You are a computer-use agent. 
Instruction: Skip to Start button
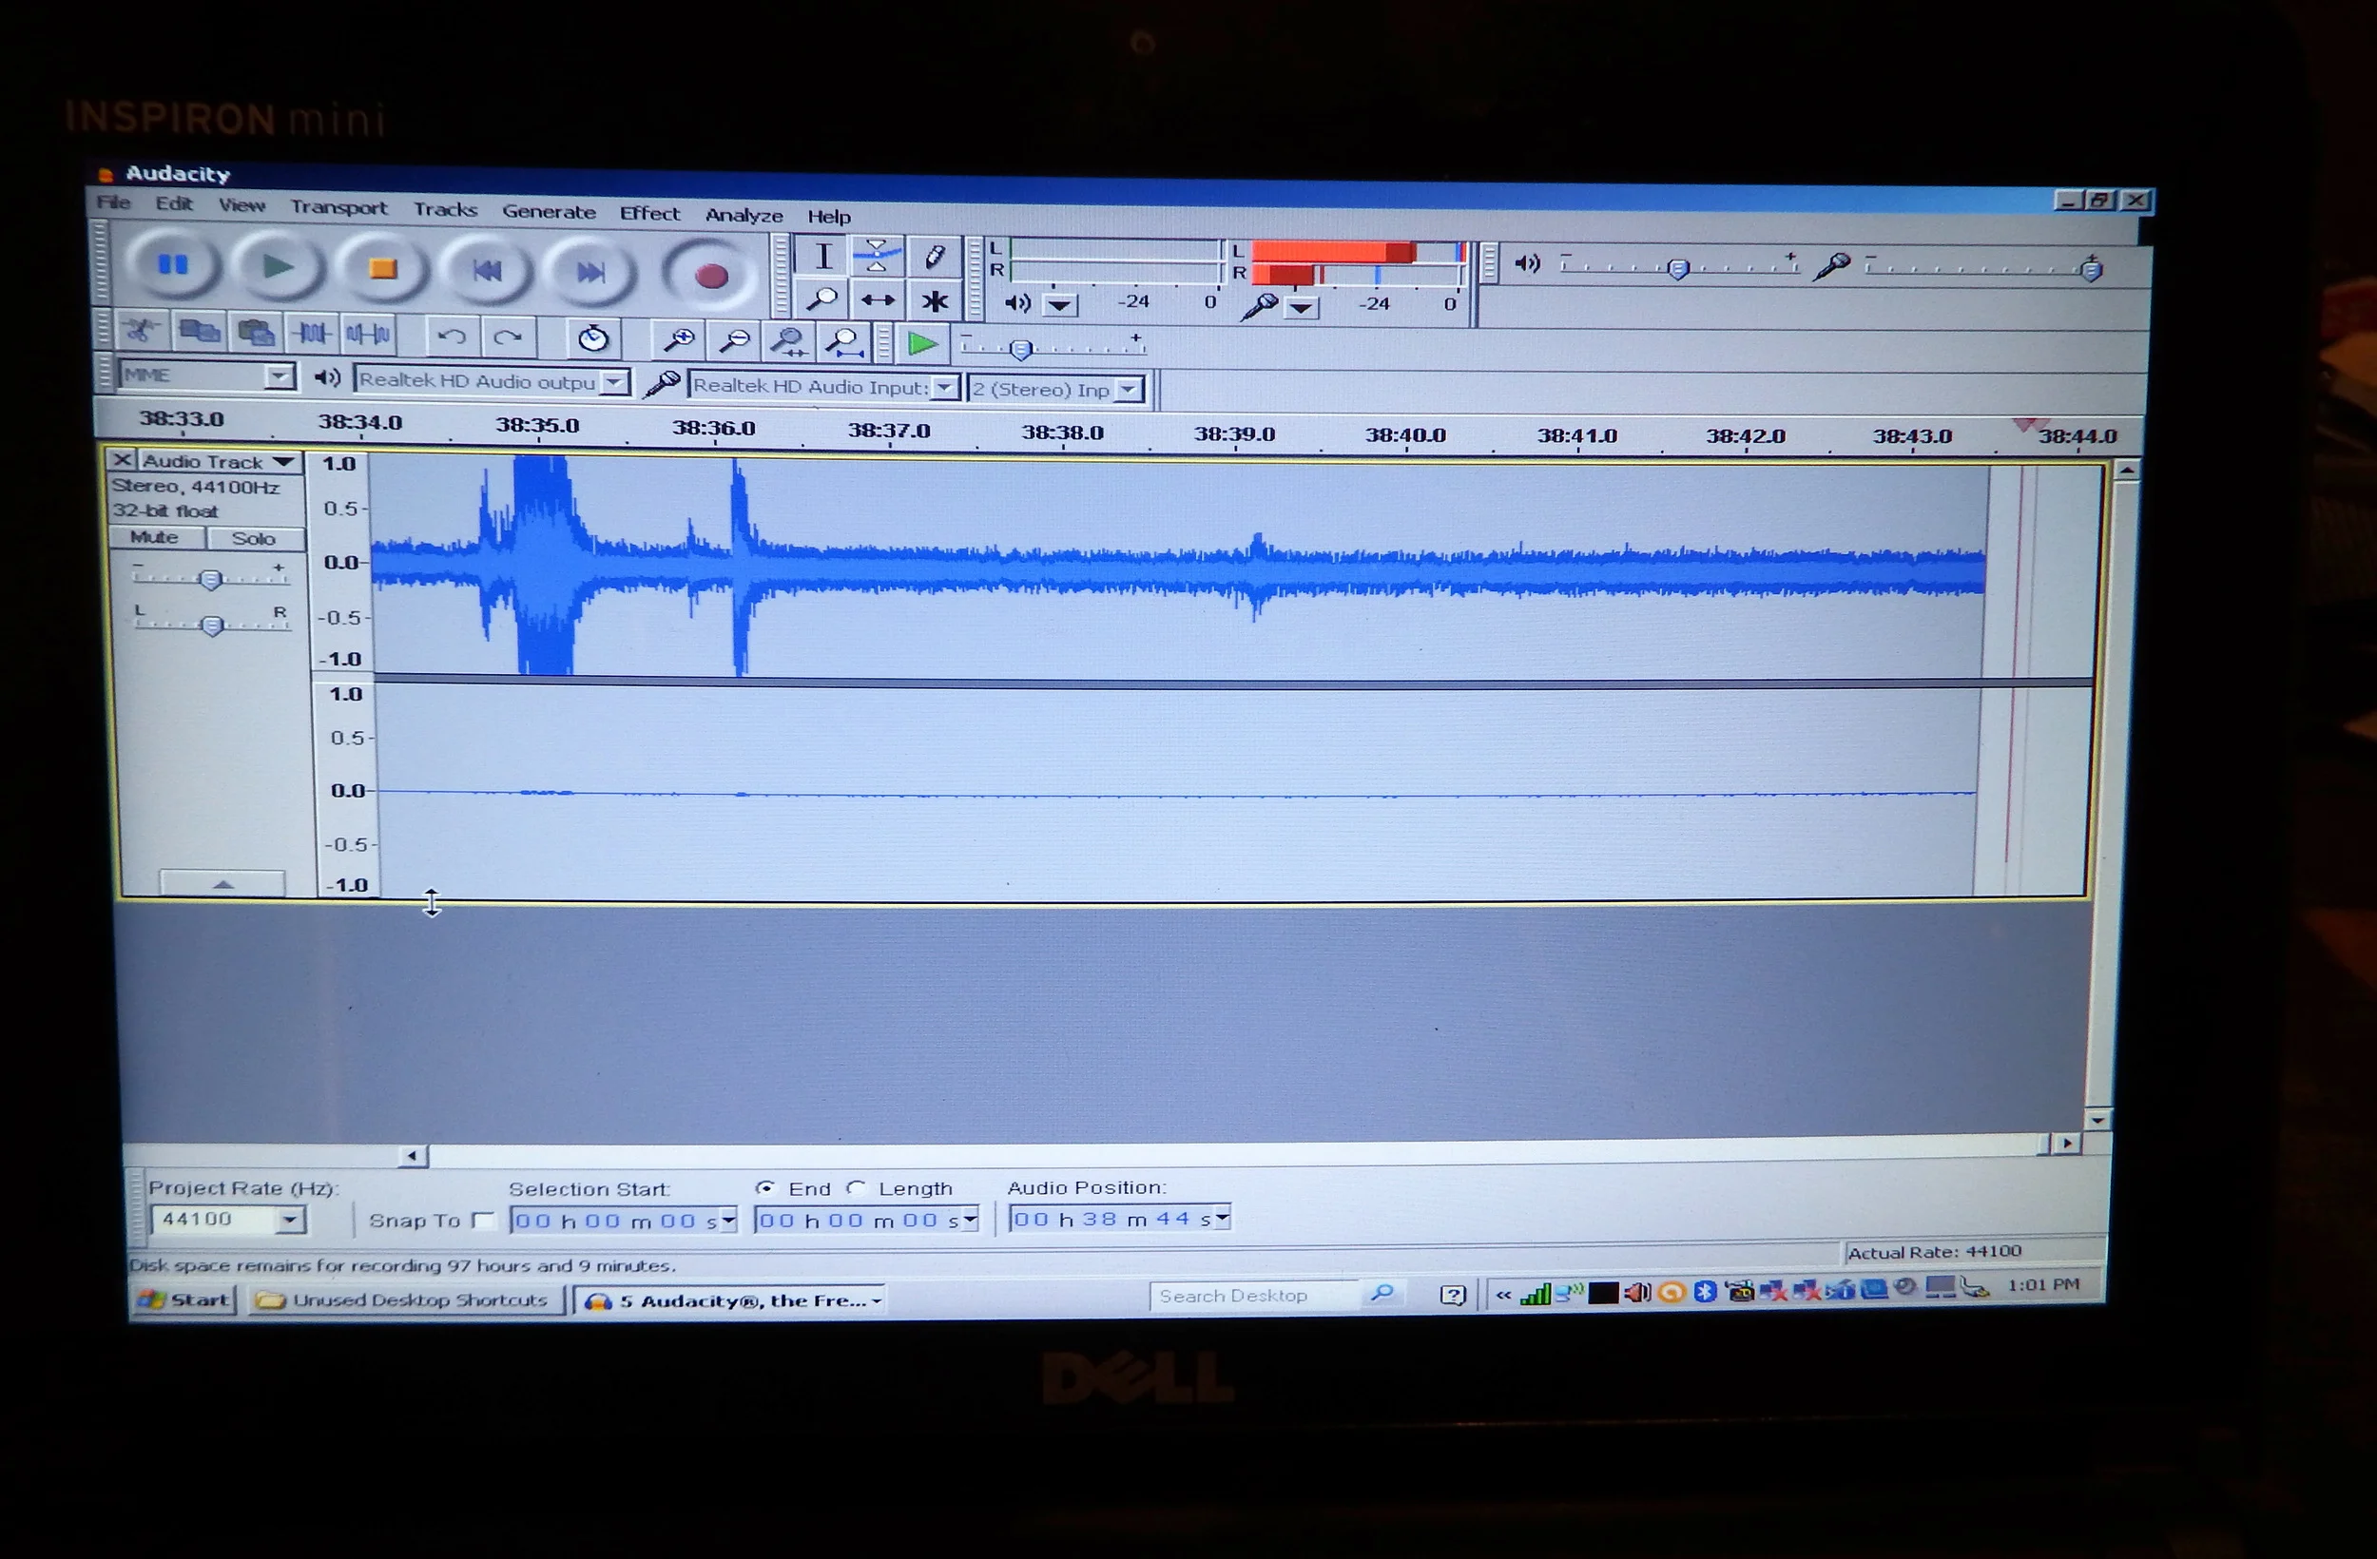pyautogui.click(x=487, y=271)
